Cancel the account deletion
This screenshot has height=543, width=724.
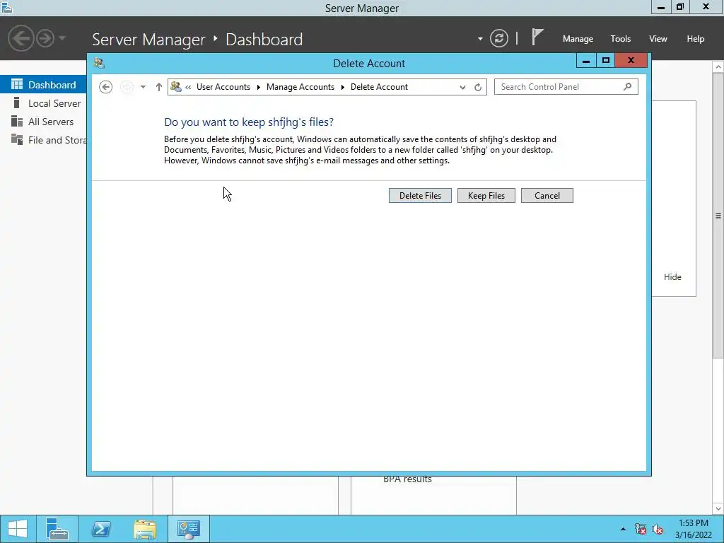547,195
